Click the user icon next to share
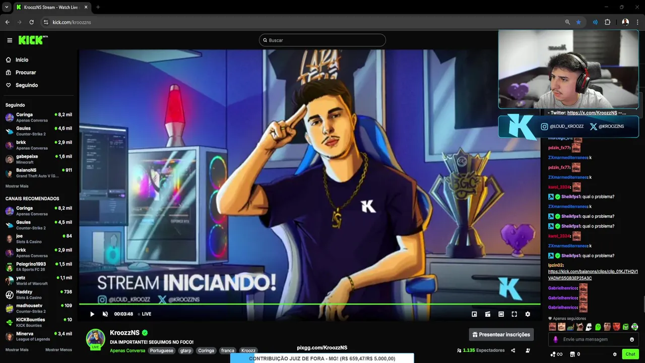Screen dimensions: 645x363 tap(528, 350)
